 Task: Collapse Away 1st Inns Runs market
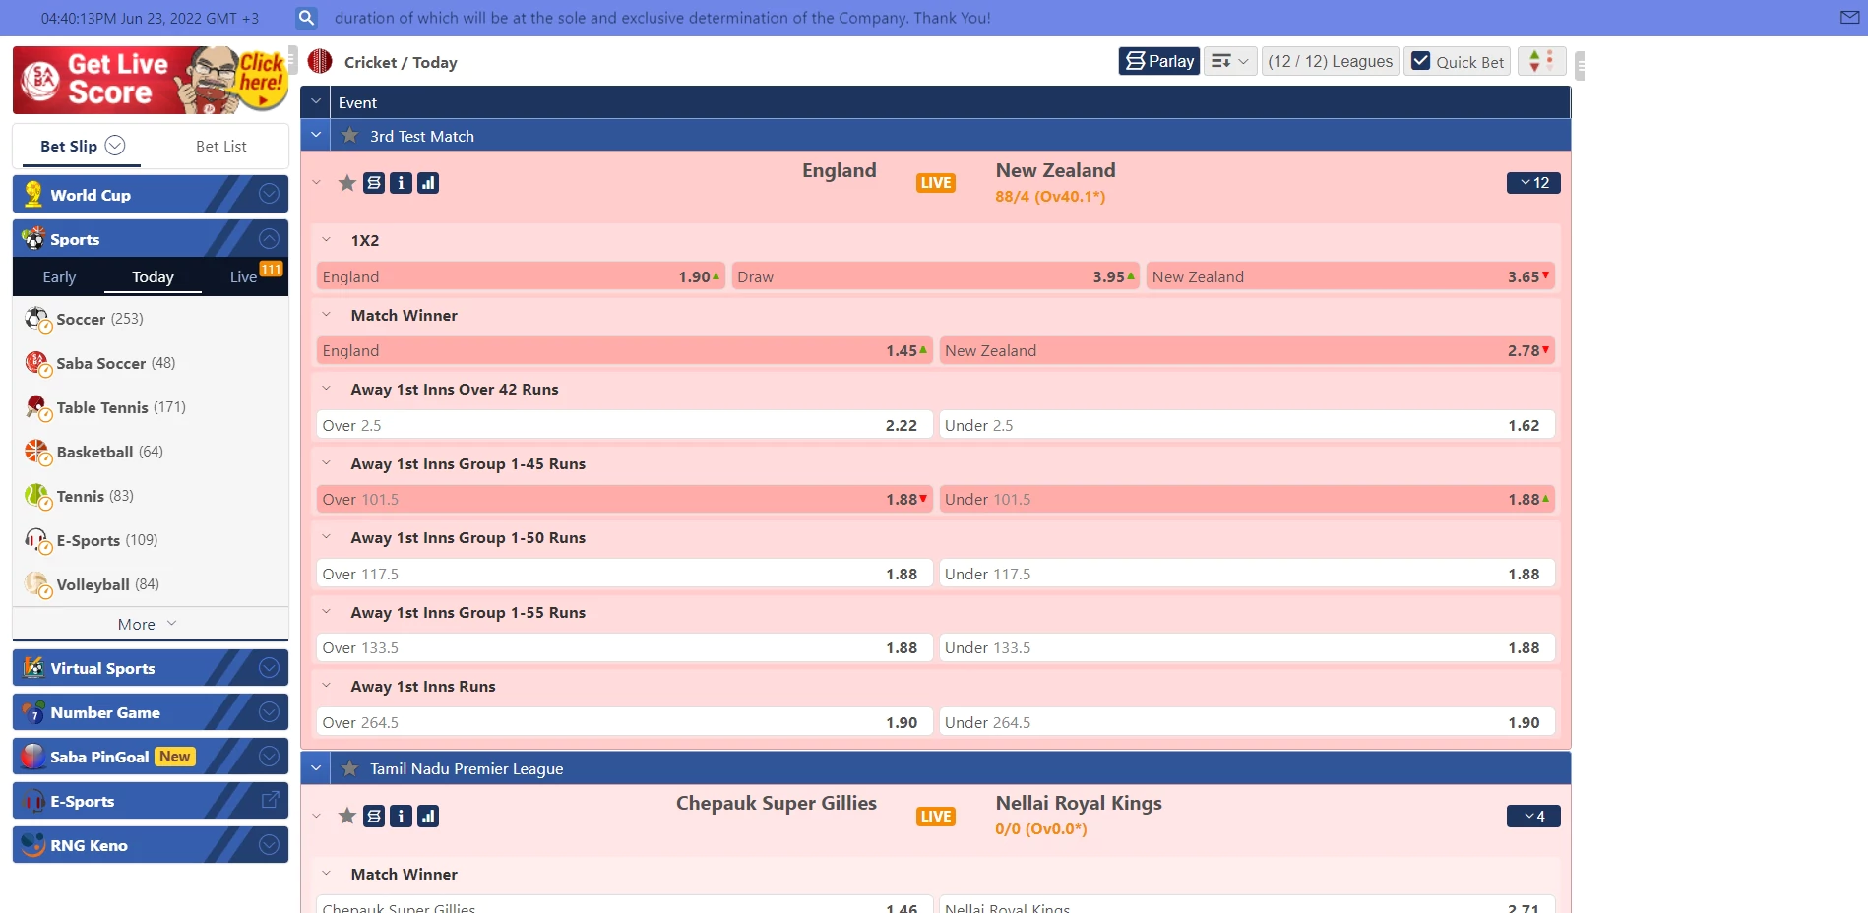[327, 686]
